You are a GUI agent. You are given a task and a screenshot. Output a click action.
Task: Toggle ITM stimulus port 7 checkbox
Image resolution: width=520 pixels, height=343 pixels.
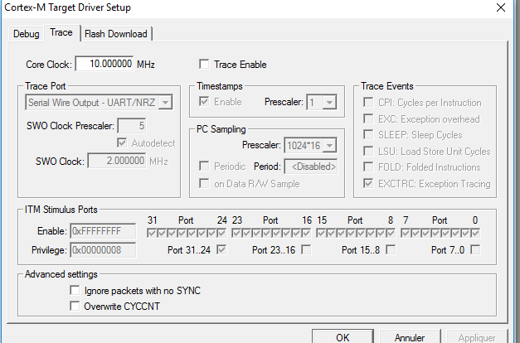[x=406, y=233]
